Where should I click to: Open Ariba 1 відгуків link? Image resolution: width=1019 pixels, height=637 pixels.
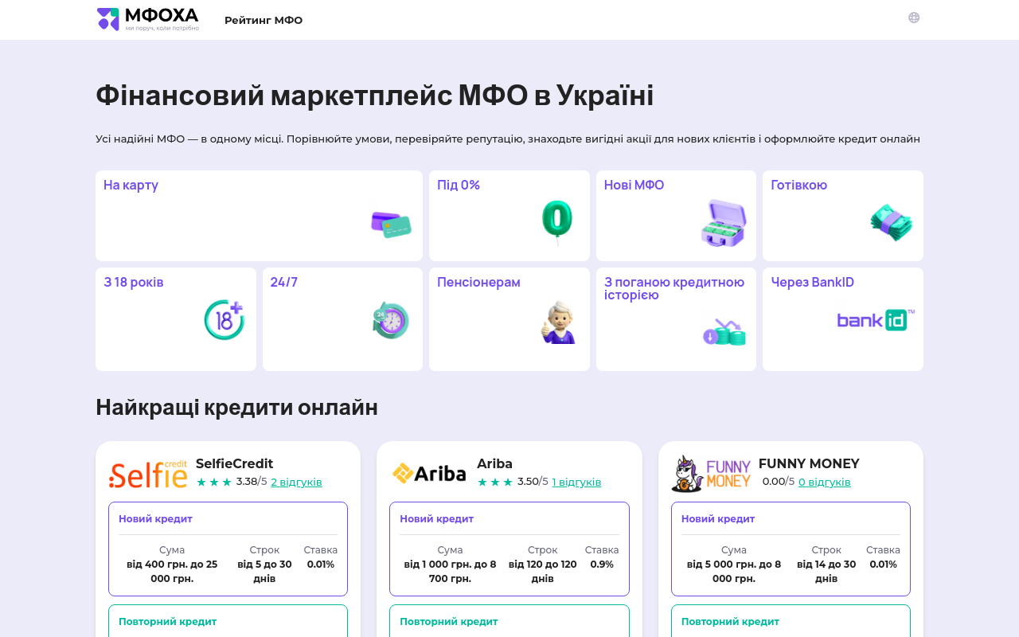[576, 482]
